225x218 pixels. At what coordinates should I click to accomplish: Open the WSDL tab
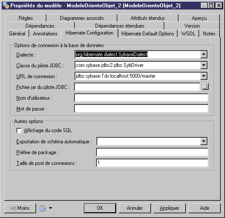188,34
